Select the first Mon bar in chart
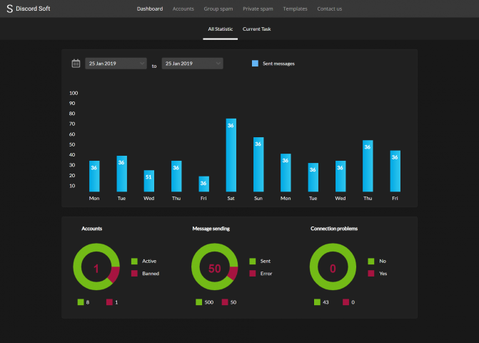Image resolution: width=479 pixels, height=343 pixels. pos(94,176)
